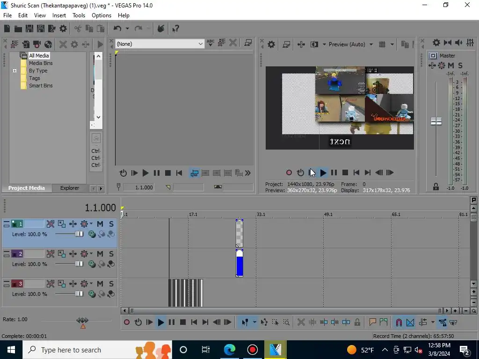Click the blue event on track 2
This screenshot has width=479, height=359.
pos(239,264)
